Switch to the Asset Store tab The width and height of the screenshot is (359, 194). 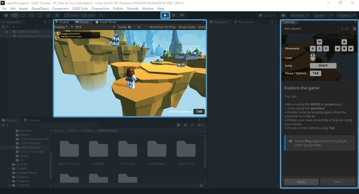106,22
